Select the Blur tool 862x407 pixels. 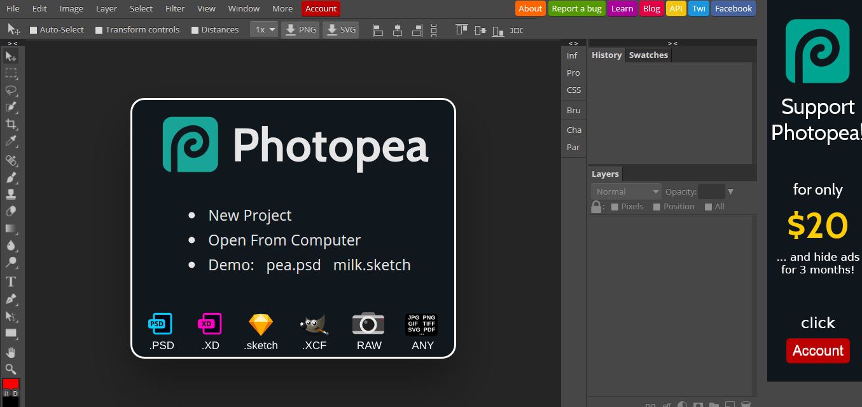coord(11,245)
